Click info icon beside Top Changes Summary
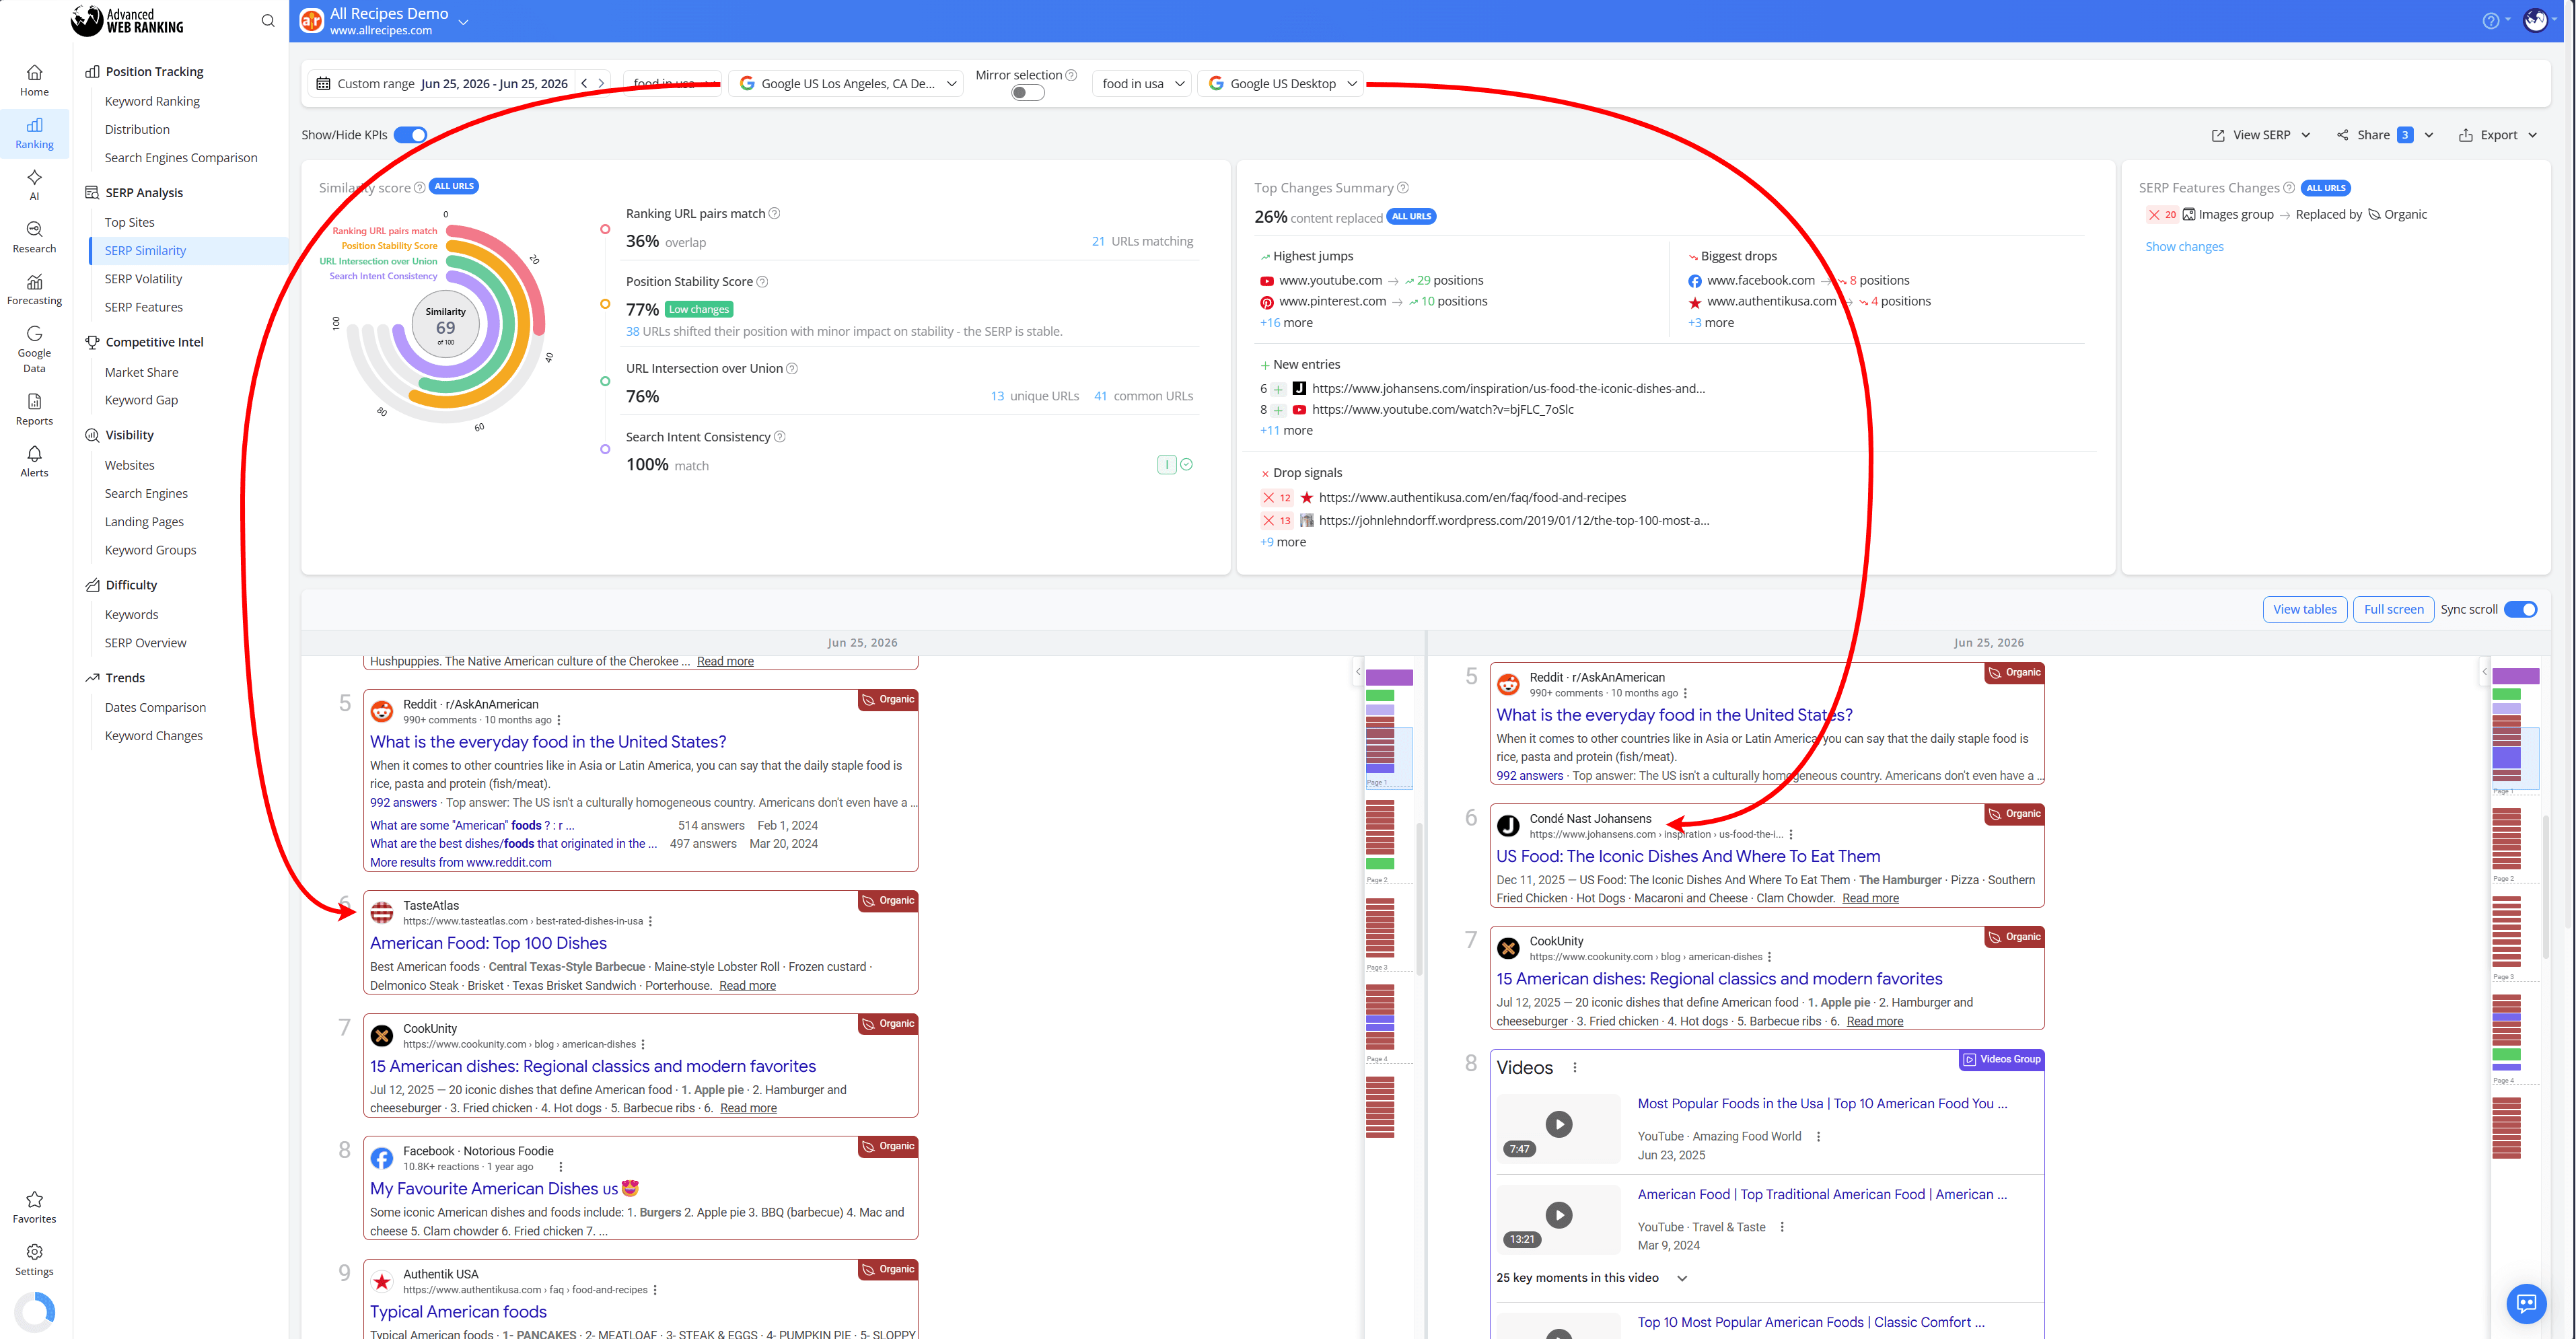The width and height of the screenshot is (2576, 1339). (x=1403, y=187)
